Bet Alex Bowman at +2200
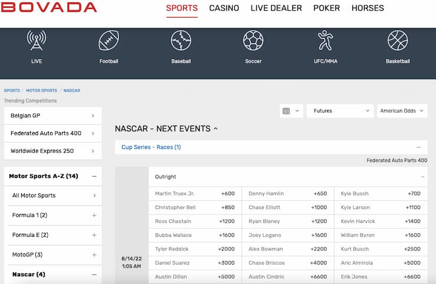The height and width of the screenshot is (284, 436). point(288,249)
